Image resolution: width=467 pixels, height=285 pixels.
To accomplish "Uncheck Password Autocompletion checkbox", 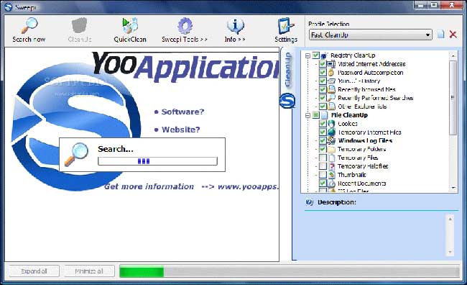I will coord(323,73).
